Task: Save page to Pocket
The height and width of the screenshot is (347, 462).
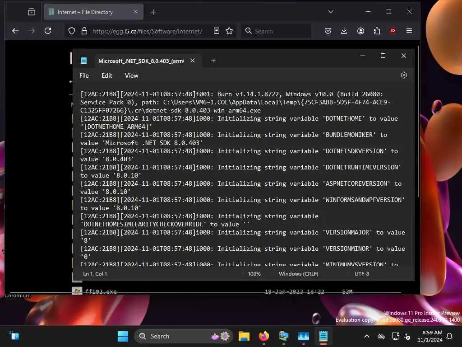Action: (328, 31)
